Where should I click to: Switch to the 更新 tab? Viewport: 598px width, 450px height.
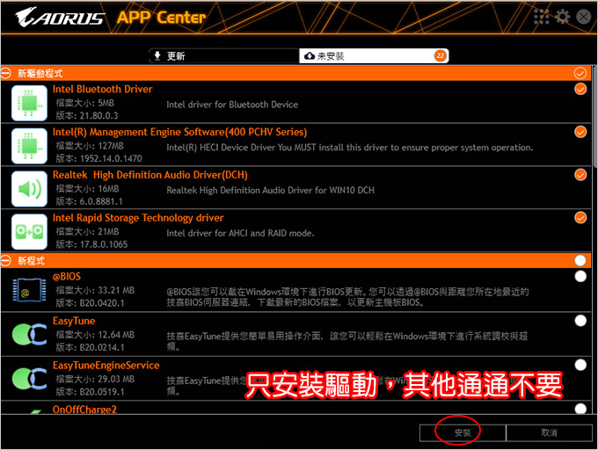pyautogui.click(x=224, y=56)
